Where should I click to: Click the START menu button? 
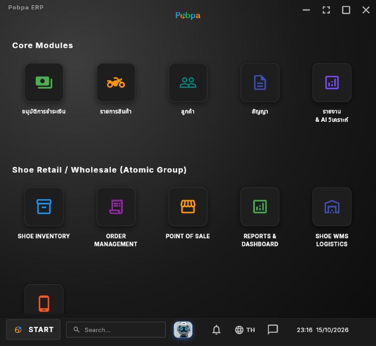[x=33, y=330]
